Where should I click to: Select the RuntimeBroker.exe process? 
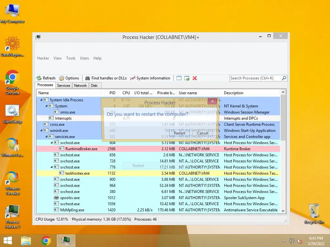[158, 149]
